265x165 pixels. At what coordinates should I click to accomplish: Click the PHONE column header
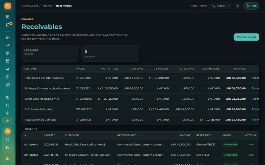(80, 69)
